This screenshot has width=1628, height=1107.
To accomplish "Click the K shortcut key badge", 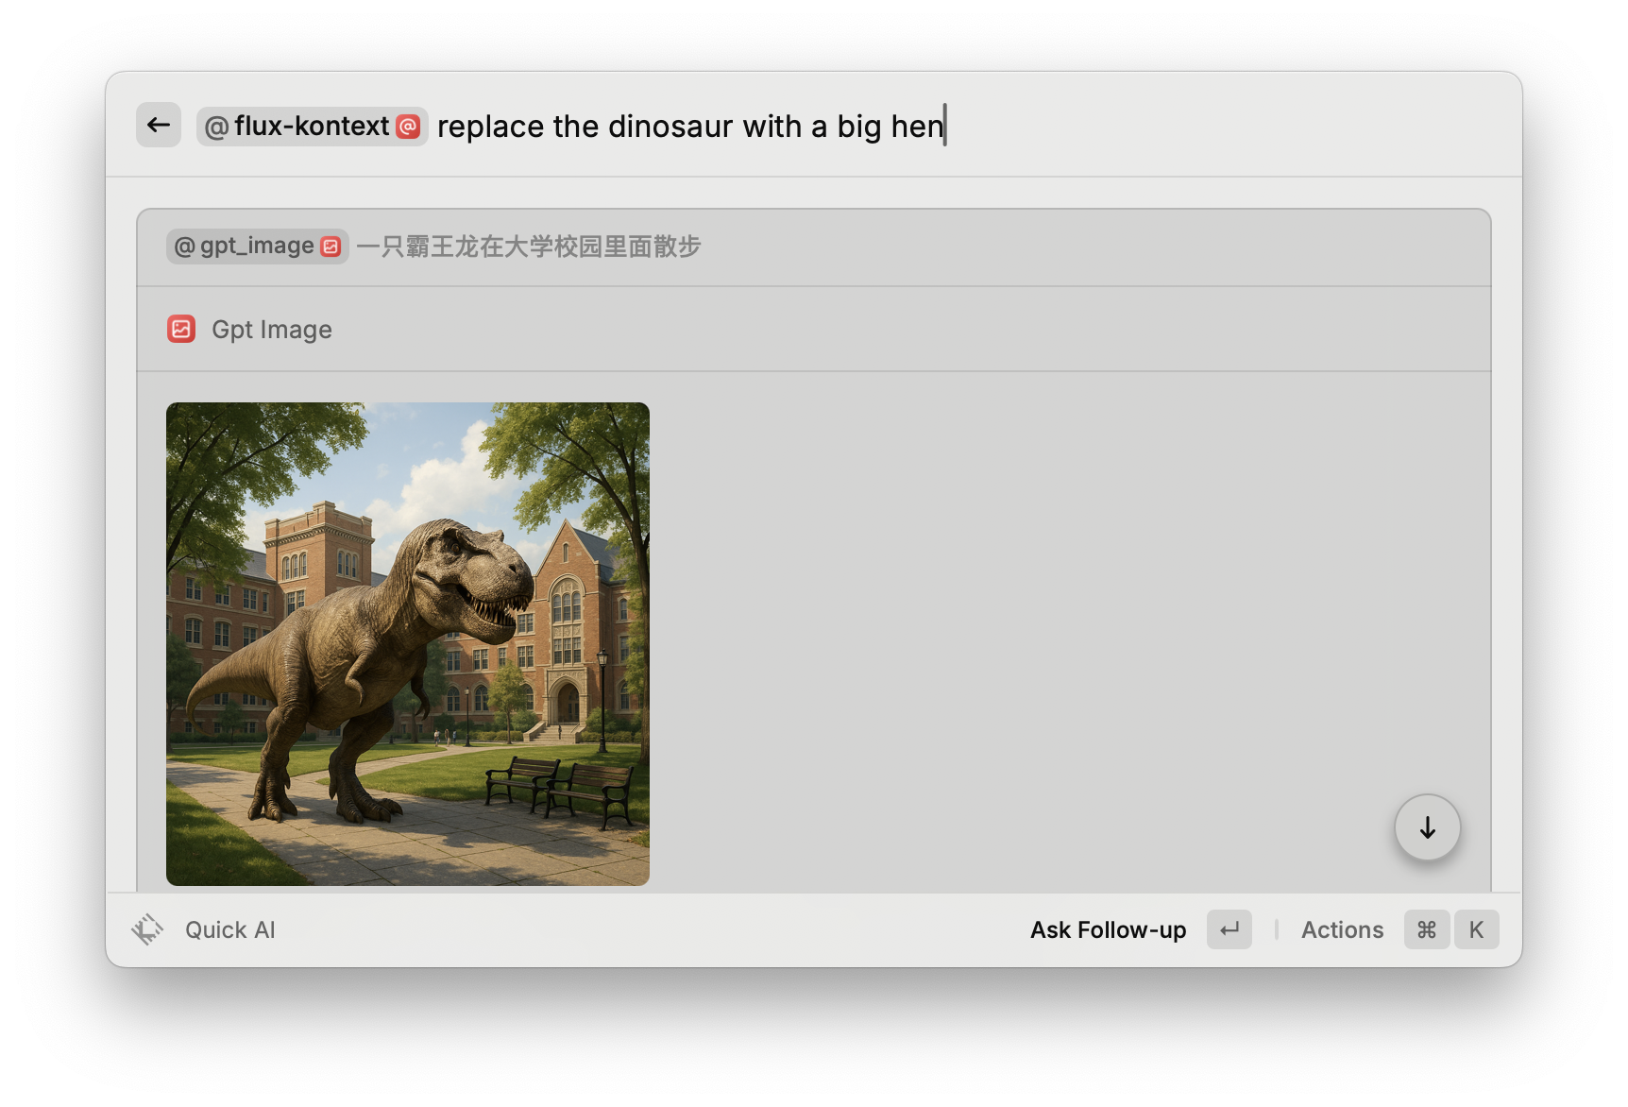I will pyautogui.click(x=1476, y=929).
